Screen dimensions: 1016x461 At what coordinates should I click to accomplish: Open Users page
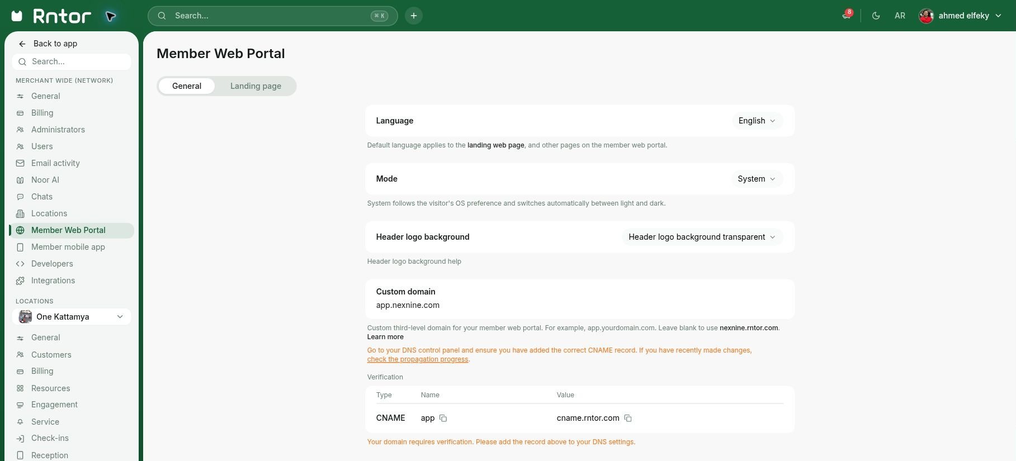[x=72, y=146]
